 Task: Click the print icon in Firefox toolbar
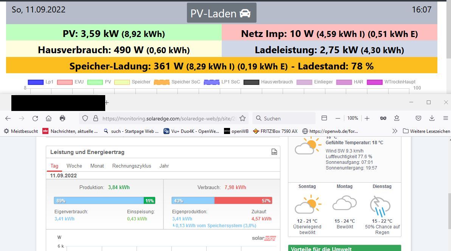[x=62, y=119]
